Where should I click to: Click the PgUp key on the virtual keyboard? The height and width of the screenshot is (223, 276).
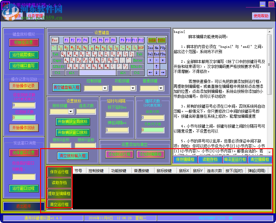click(163, 48)
